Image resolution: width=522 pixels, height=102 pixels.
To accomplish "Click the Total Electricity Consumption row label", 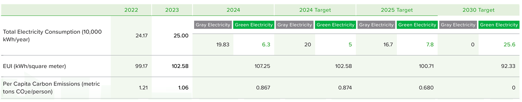I will [x=52, y=36].
